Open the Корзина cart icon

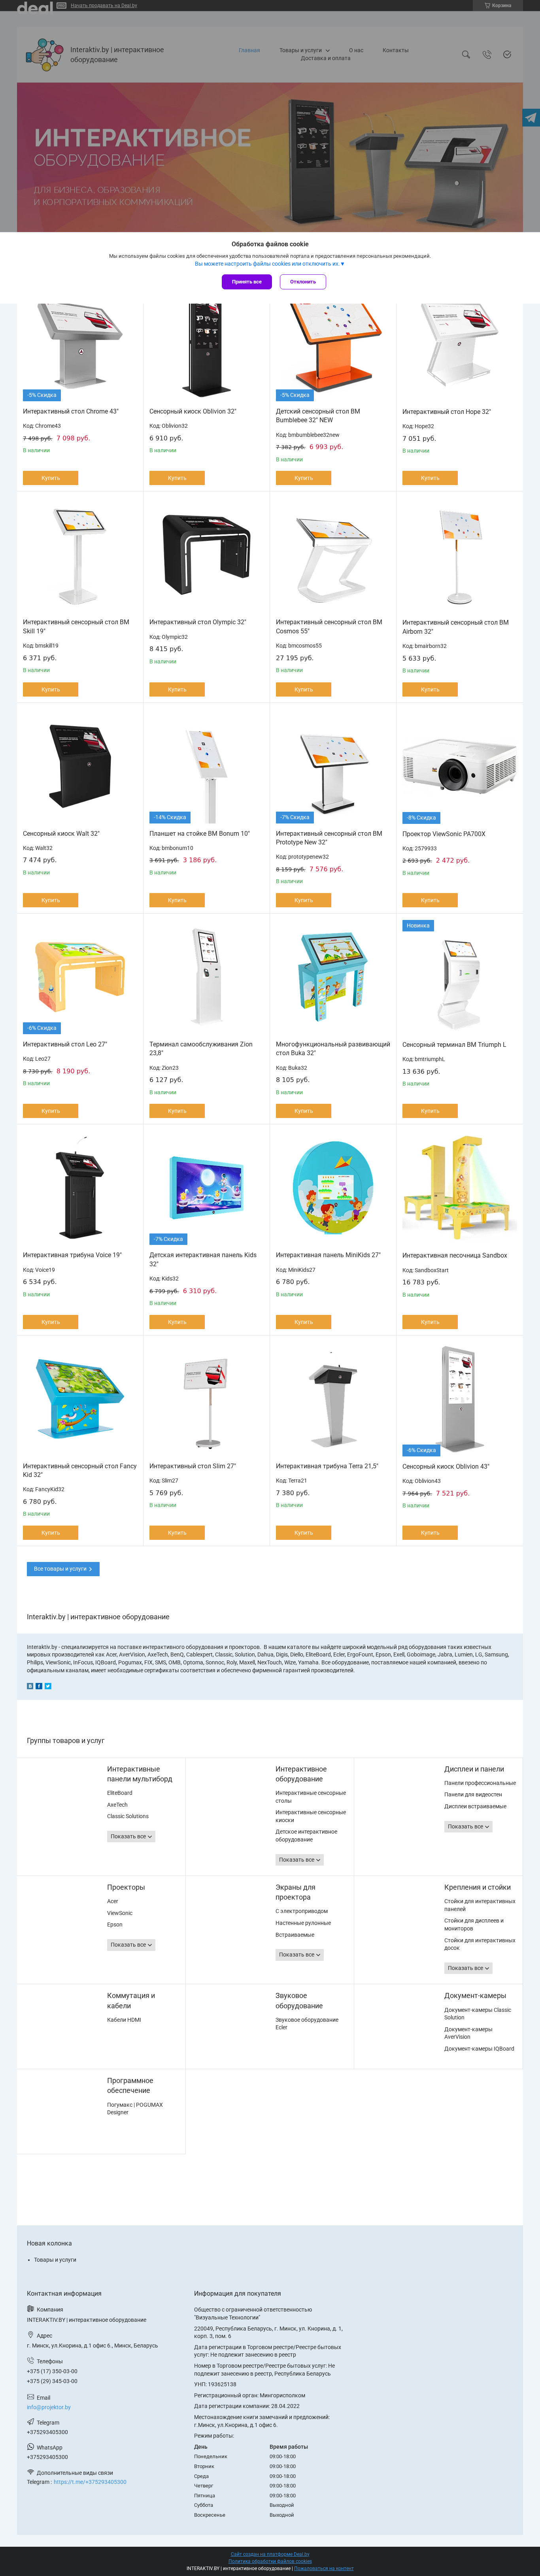coord(498,5)
